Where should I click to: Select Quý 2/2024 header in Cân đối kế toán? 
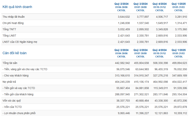pos(121,50)
